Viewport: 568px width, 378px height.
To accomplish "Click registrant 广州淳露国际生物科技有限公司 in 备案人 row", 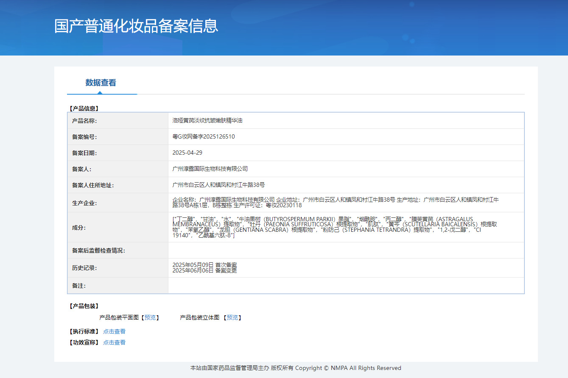I will (210, 169).
